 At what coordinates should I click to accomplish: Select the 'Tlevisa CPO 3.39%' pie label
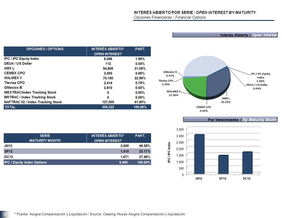click(166, 83)
